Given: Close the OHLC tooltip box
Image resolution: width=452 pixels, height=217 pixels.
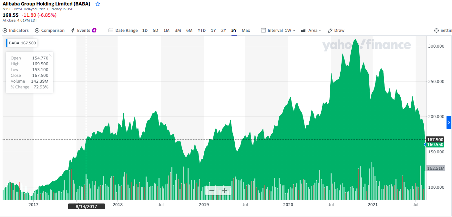Looking at the screenshot, I should [x=50, y=55].
